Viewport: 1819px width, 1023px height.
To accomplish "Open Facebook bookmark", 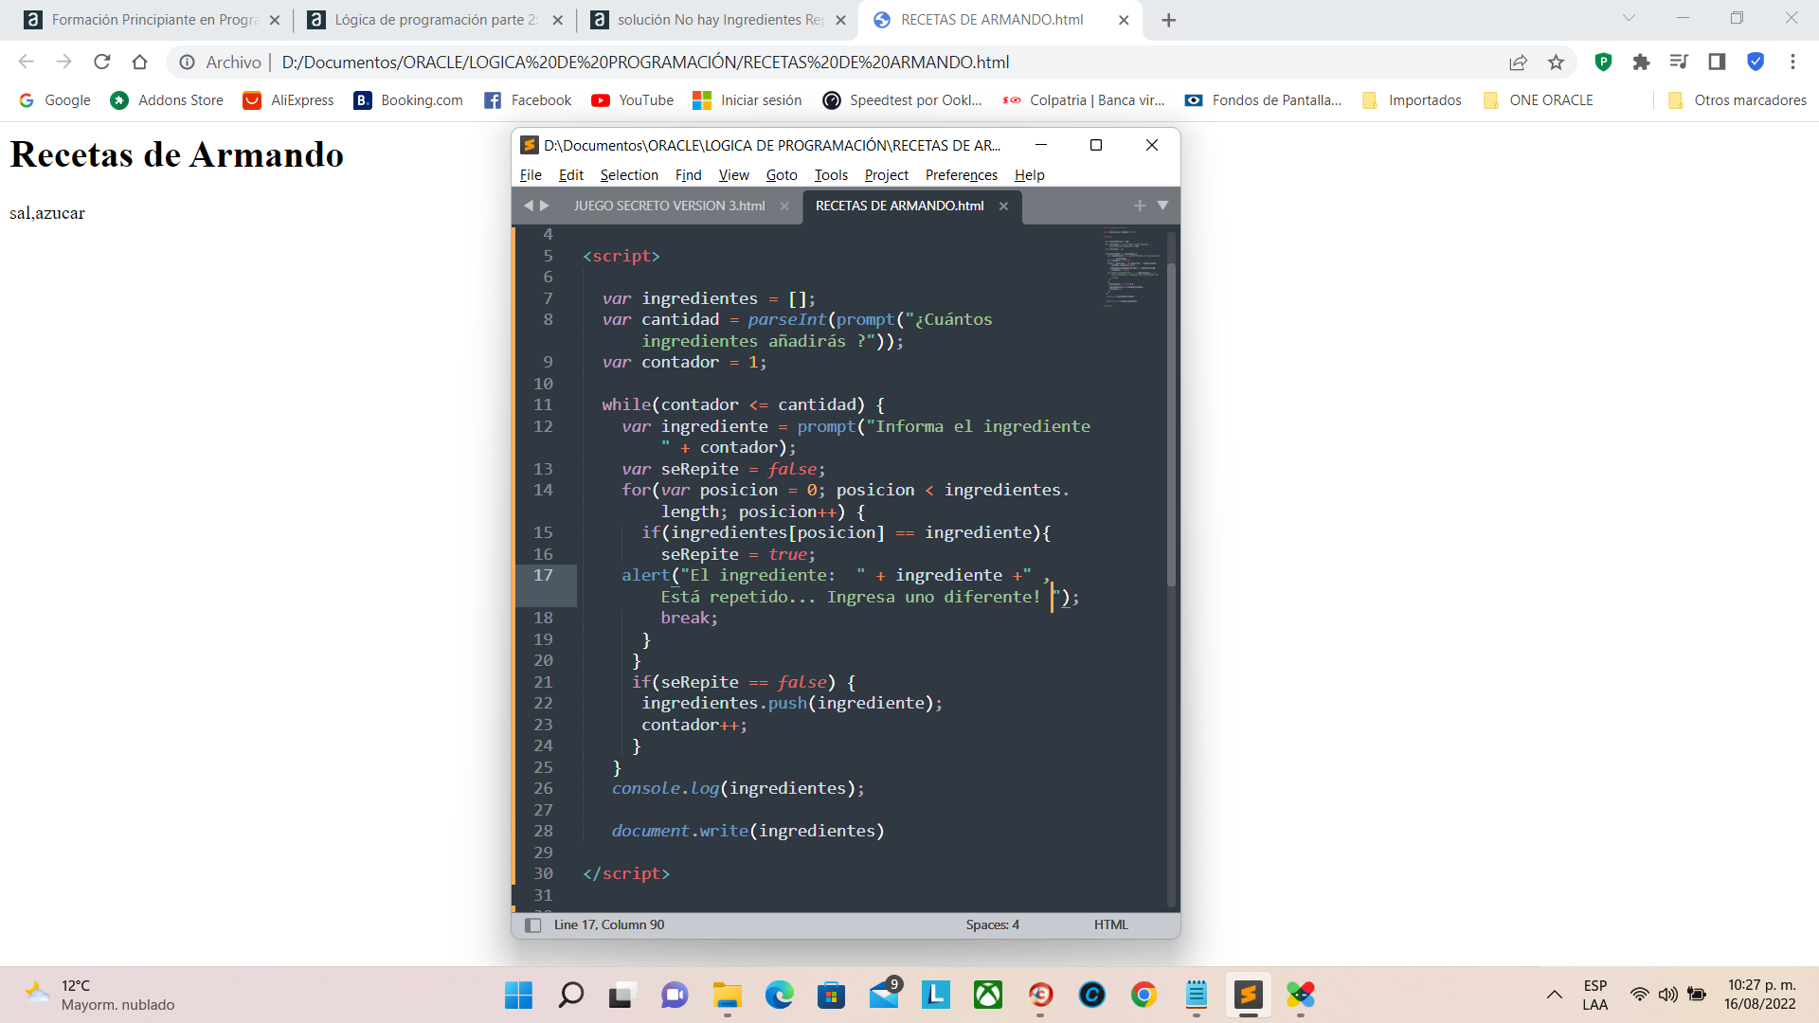I will click(x=528, y=100).
